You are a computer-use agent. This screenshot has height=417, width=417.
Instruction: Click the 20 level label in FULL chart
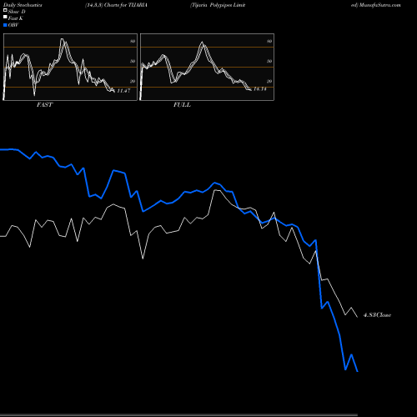pos(269,81)
